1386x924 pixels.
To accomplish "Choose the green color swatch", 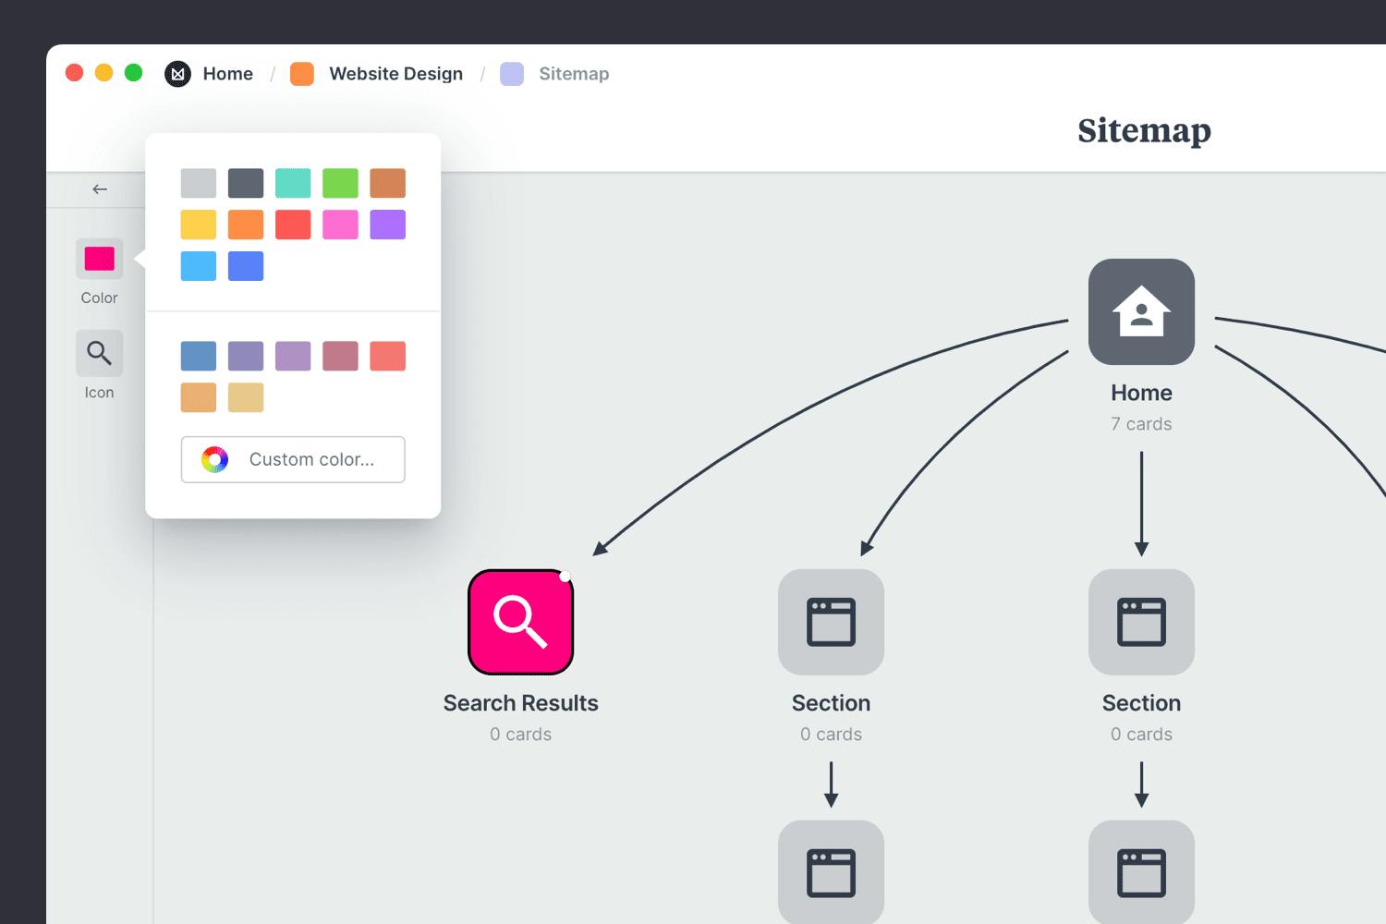I will point(340,182).
